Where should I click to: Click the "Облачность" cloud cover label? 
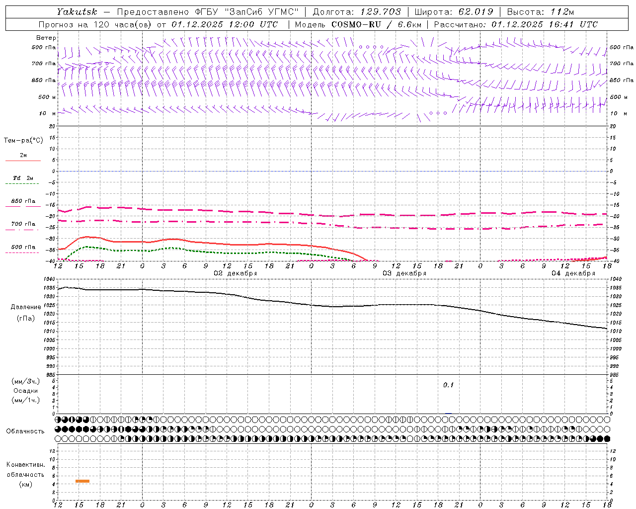25,431
